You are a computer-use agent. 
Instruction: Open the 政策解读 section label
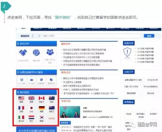129,102
